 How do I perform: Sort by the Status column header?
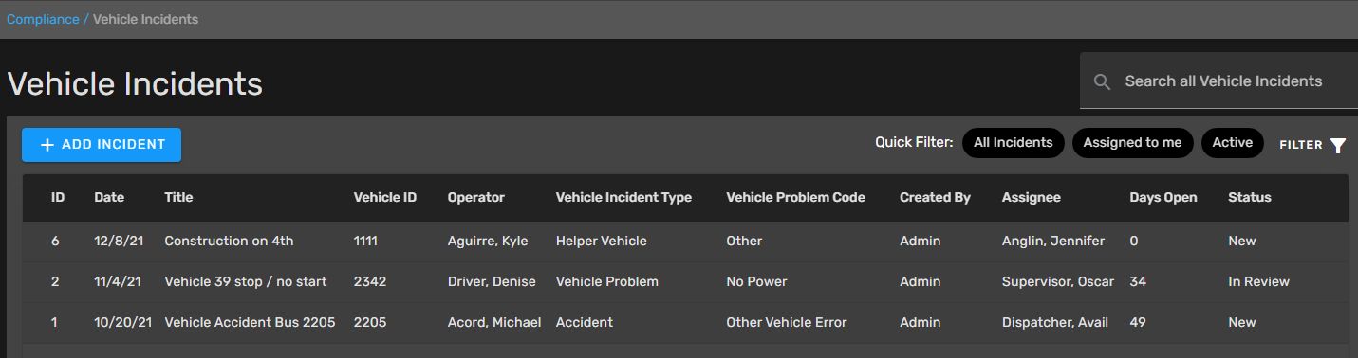coord(1250,198)
